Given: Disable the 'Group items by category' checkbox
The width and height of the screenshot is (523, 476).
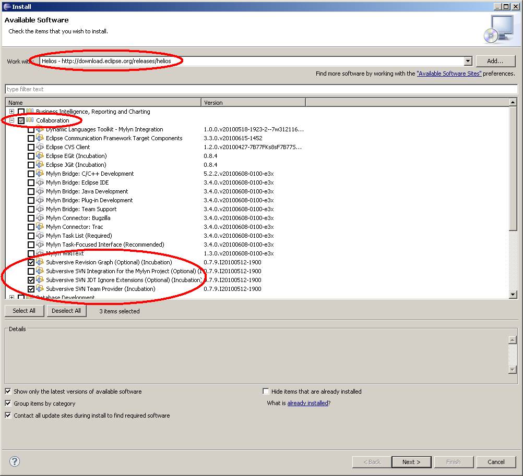Looking at the screenshot, I should tap(8, 404).
